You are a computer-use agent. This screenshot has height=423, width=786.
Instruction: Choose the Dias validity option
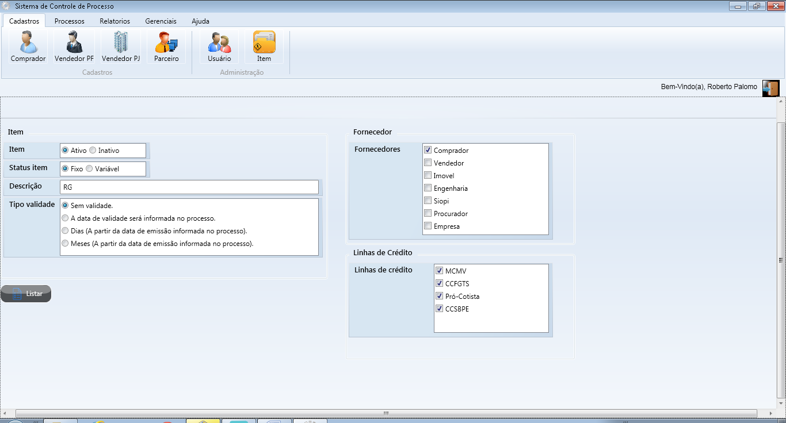[65, 230]
